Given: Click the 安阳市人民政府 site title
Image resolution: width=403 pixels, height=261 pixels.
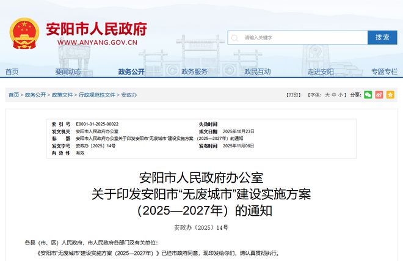Looking at the screenshot, I should [96, 29].
